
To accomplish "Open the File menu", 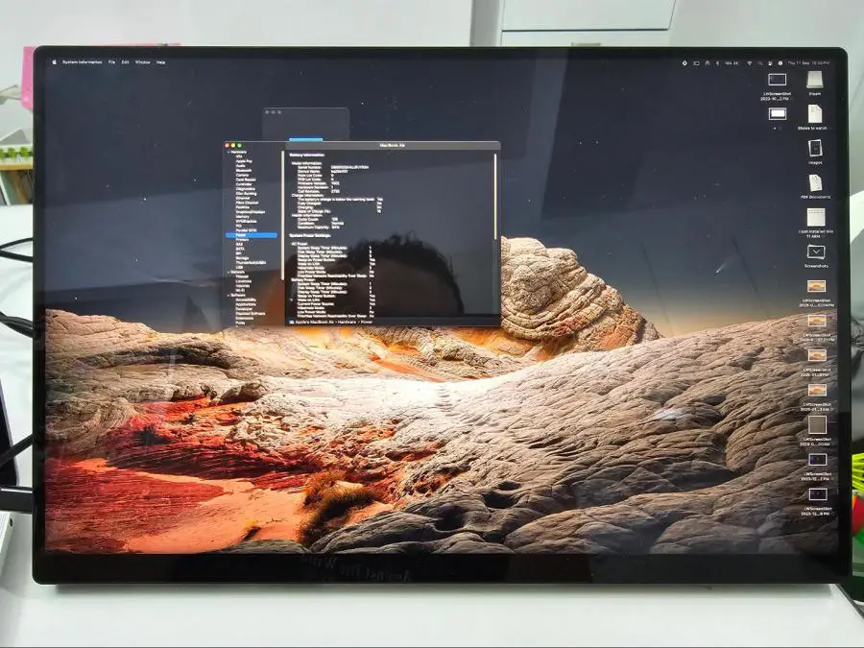I will 111,62.
